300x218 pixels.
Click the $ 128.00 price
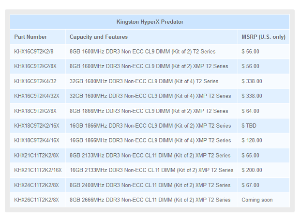click(x=252, y=140)
